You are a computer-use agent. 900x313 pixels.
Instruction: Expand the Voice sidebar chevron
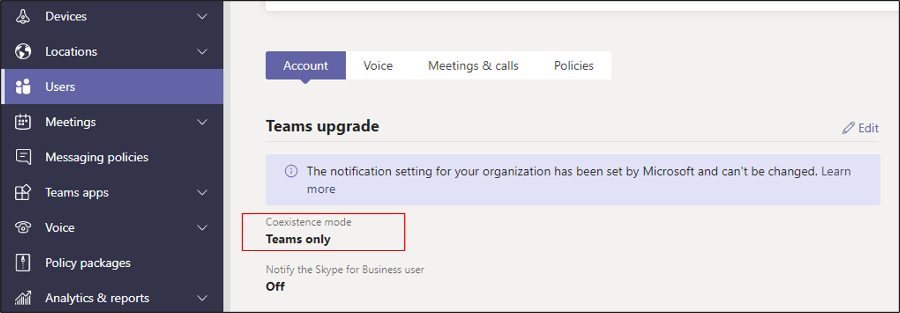[x=202, y=227]
